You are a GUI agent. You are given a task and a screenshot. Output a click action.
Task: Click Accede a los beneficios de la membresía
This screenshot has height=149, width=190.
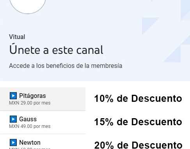(66, 66)
